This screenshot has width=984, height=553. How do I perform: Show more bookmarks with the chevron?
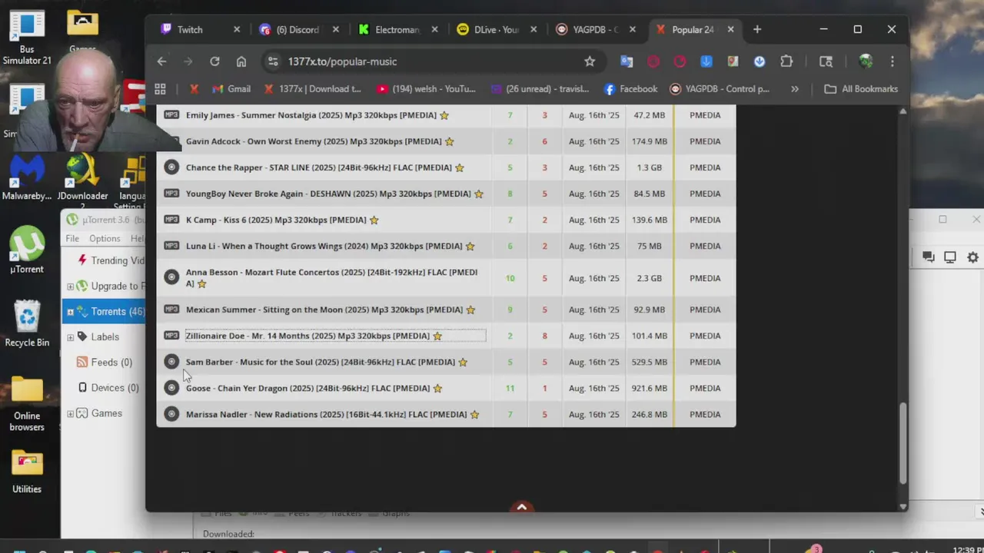coord(794,89)
